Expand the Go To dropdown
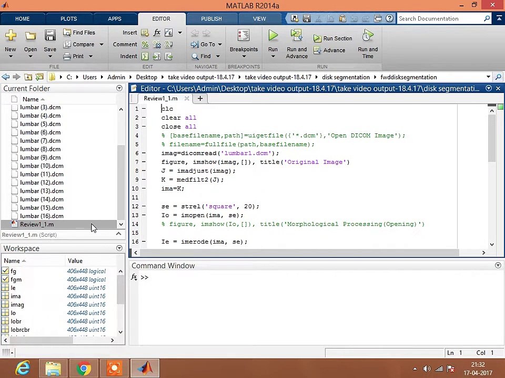505x378 pixels. [x=220, y=45]
